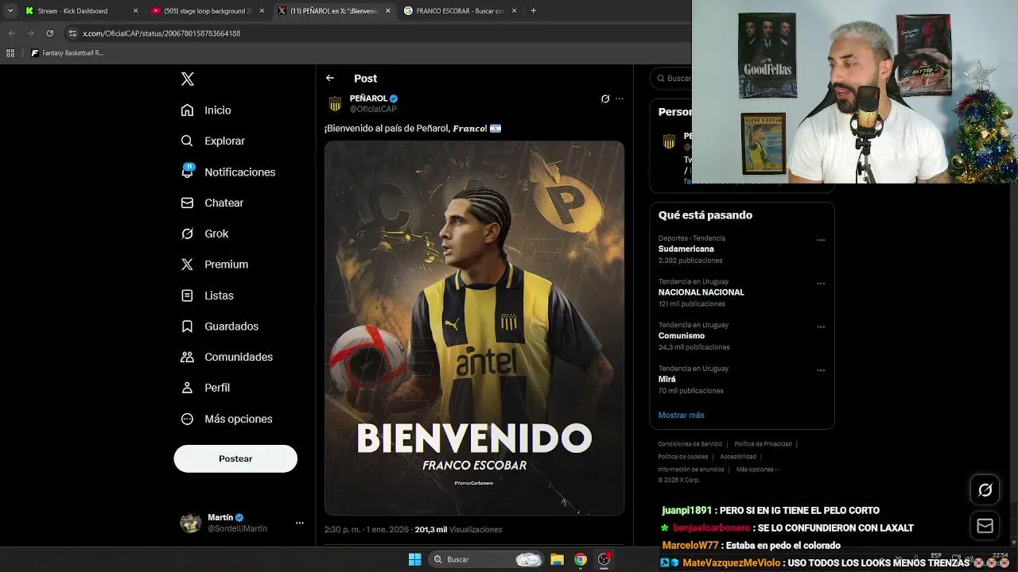Open floating messages envelope button
Screen dimensions: 1018x572
[x=985, y=526]
